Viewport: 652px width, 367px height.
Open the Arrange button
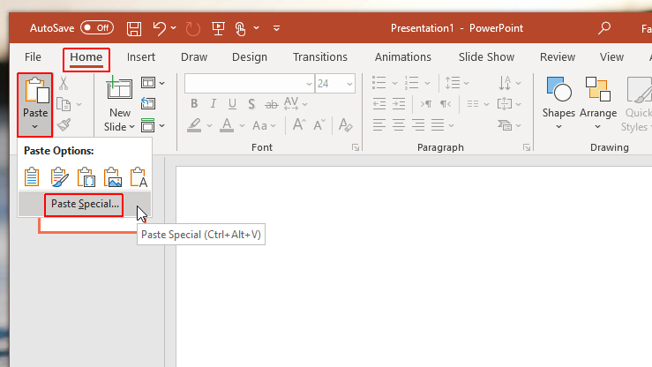pos(598,104)
